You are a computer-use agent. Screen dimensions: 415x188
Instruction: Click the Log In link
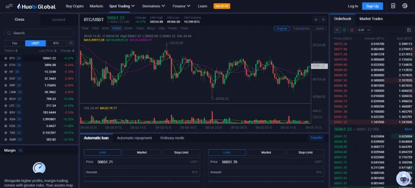click(353, 6)
